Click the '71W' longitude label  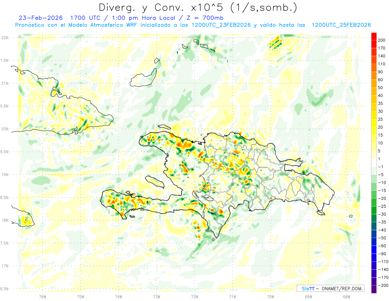point(232,296)
